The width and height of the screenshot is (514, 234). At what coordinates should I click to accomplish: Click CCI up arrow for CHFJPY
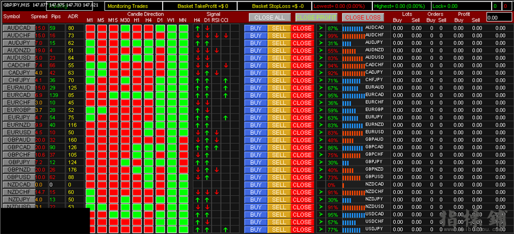226,80
